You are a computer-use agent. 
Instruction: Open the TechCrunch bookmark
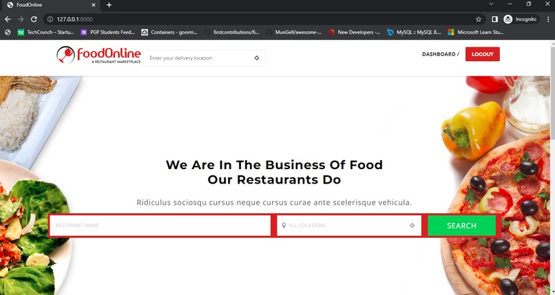tap(45, 32)
